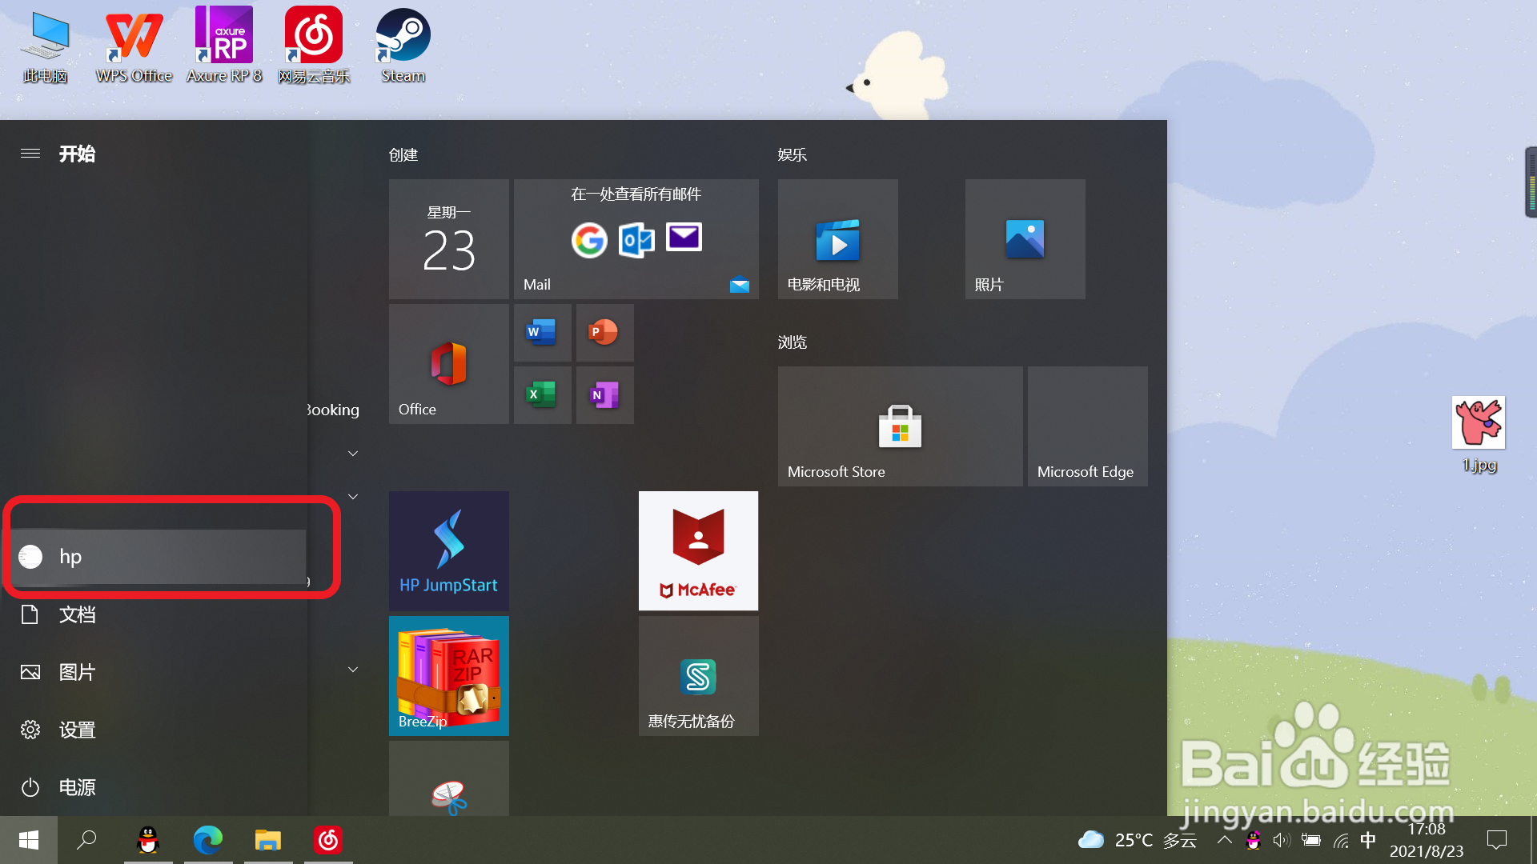
Task: Open the BreeZip tile
Action: 448,675
